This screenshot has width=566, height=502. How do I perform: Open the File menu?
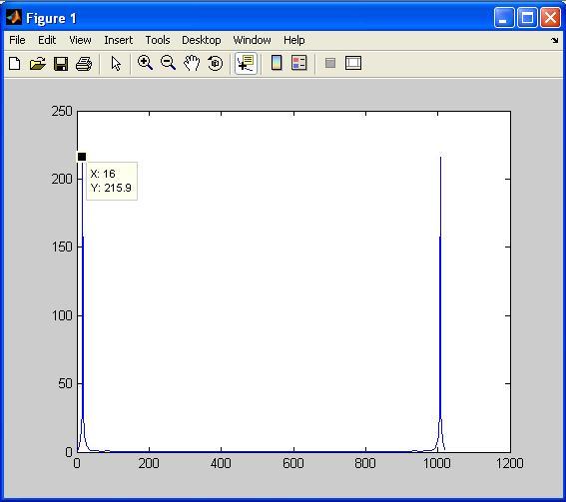pyautogui.click(x=17, y=40)
